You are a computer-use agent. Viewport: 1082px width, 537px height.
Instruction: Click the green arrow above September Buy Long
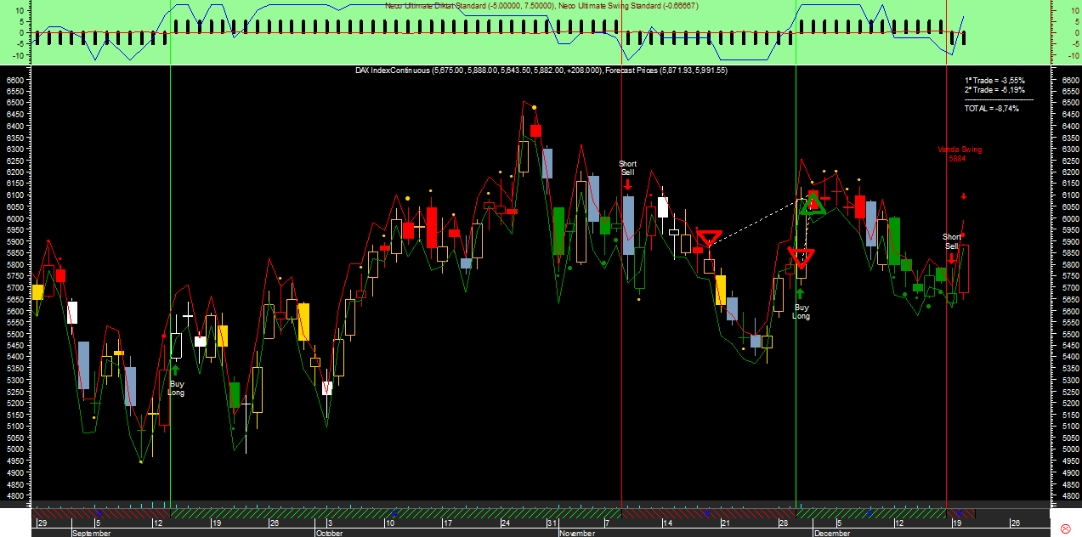click(175, 370)
